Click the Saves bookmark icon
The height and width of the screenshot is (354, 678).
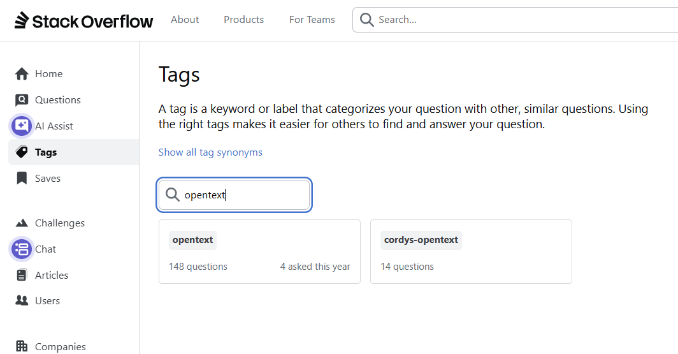[x=22, y=179]
